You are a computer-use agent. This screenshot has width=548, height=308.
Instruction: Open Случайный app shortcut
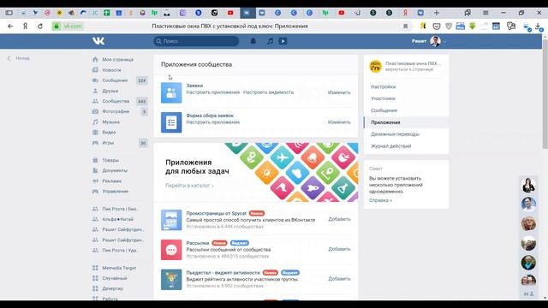point(114,278)
